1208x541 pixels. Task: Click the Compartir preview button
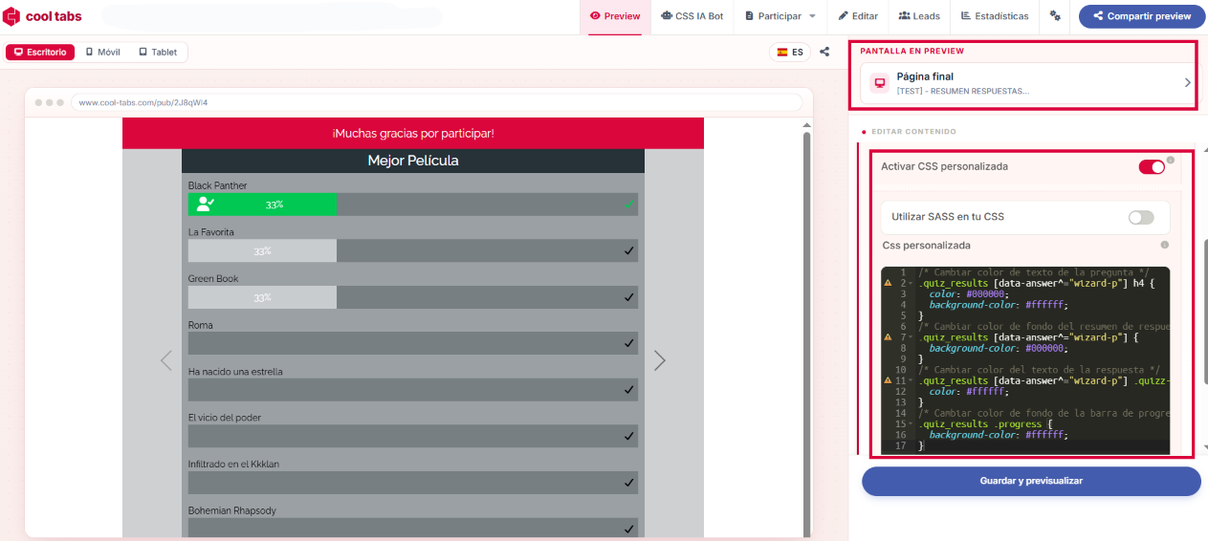point(1142,16)
